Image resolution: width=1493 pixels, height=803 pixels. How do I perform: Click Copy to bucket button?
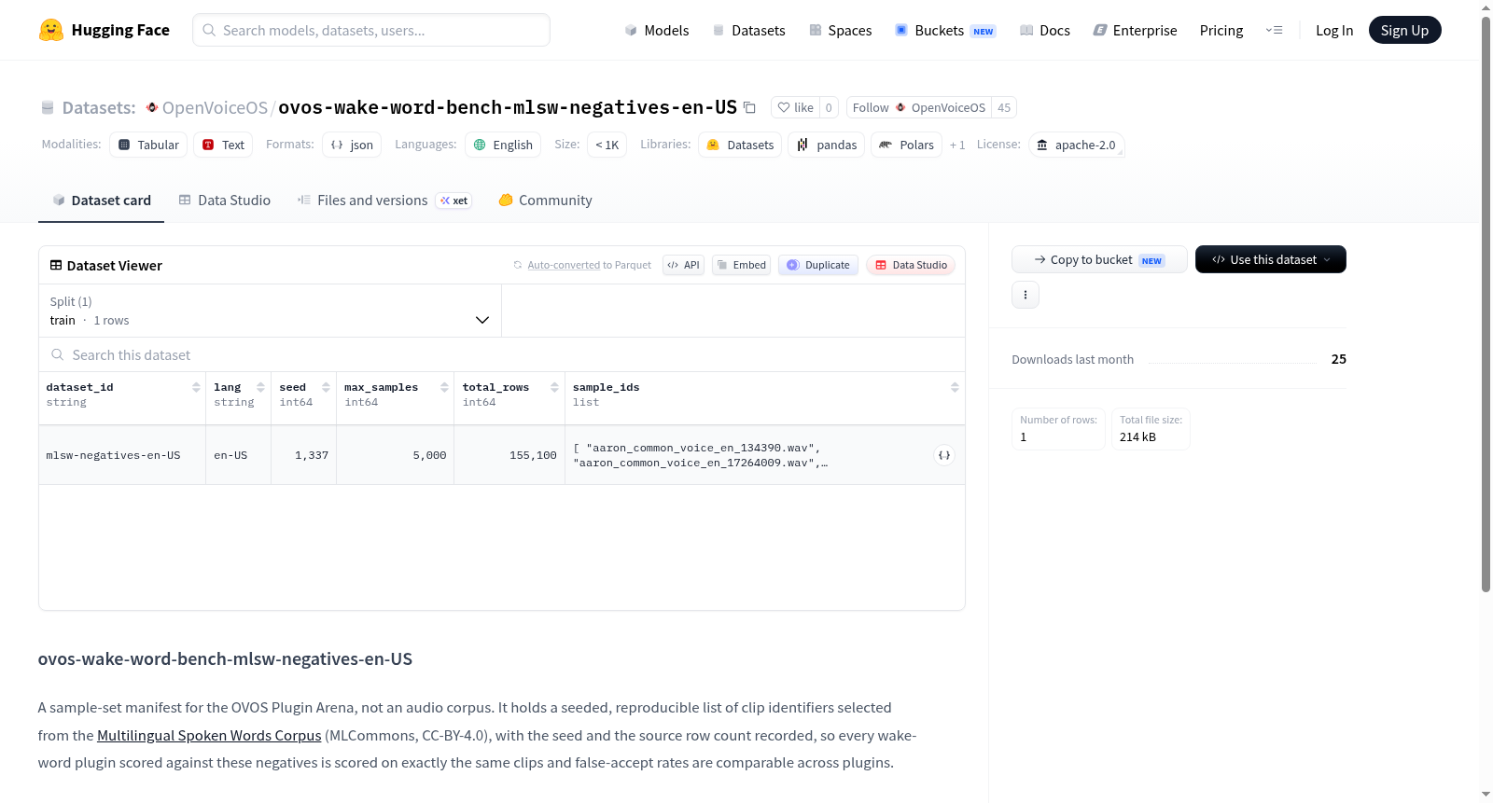point(1099,259)
